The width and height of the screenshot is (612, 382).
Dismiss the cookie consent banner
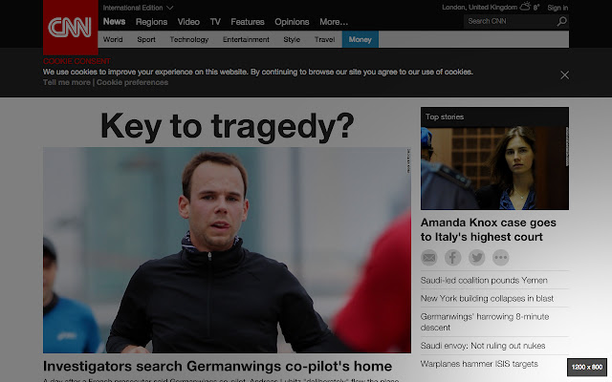click(564, 74)
